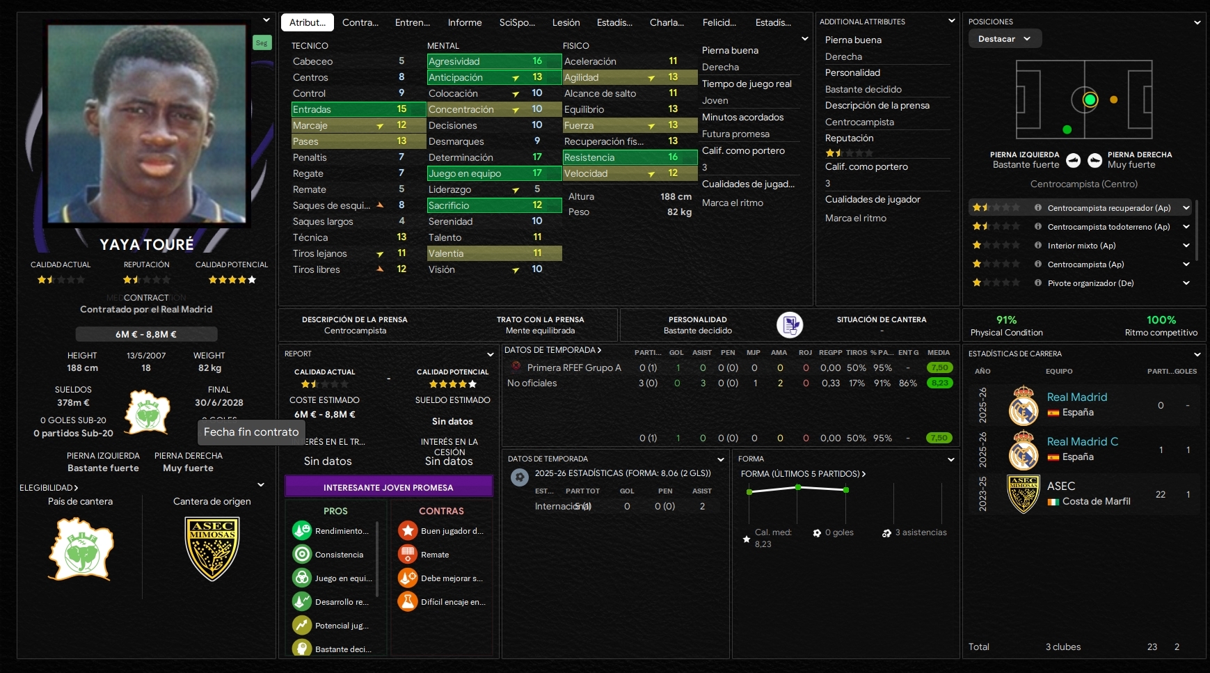
Task: Click the Rendimiento pros icon
Action: pos(302,531)
